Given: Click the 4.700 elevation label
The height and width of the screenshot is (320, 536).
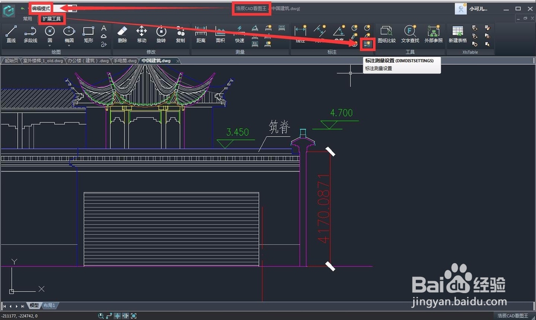Looking at the screenshot, I should [341, 113].
